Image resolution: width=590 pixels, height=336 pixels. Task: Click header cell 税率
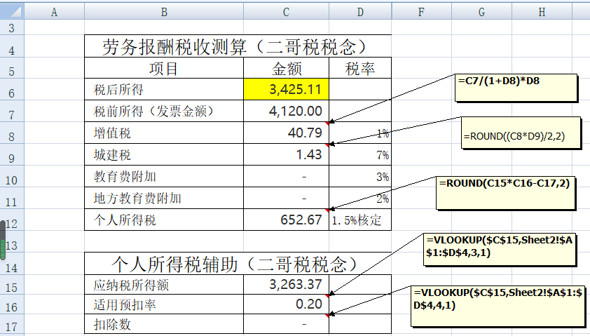tap(360, 68)
